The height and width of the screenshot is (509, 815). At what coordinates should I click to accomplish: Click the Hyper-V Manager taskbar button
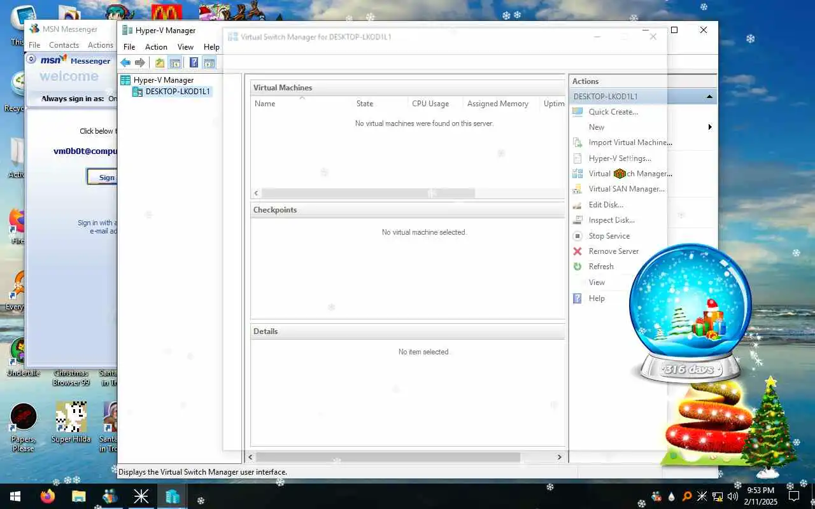172,496
